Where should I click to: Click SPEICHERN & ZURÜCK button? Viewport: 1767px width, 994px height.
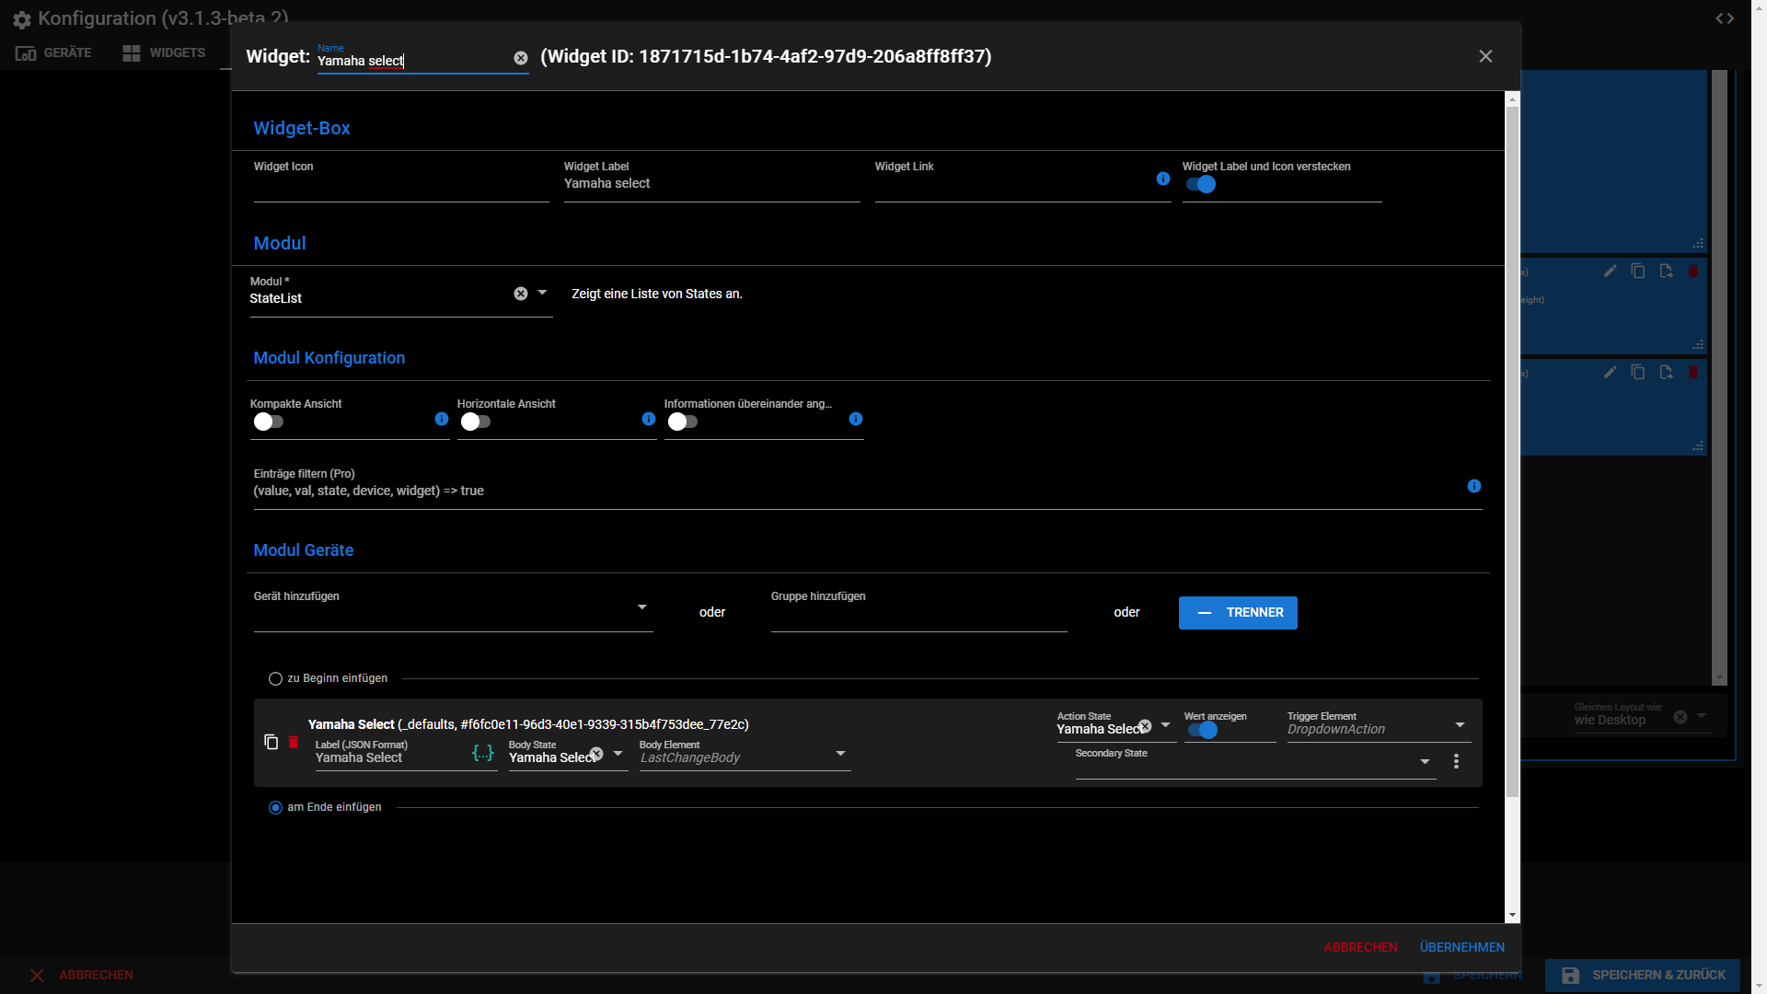click(1643, 975)
